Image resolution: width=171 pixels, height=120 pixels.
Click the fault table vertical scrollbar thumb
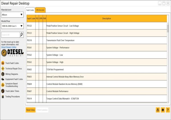point(168,28)
